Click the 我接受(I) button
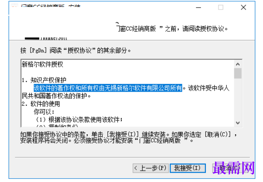 click(187, 168)
